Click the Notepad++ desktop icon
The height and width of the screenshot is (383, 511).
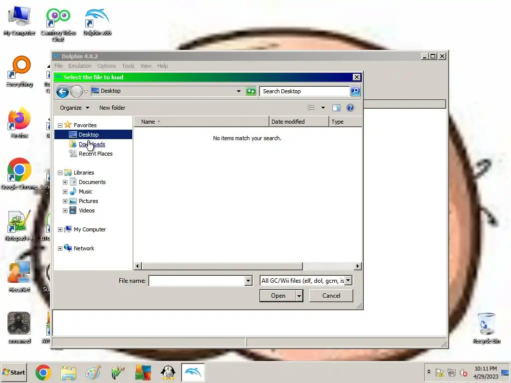[19, 225]
